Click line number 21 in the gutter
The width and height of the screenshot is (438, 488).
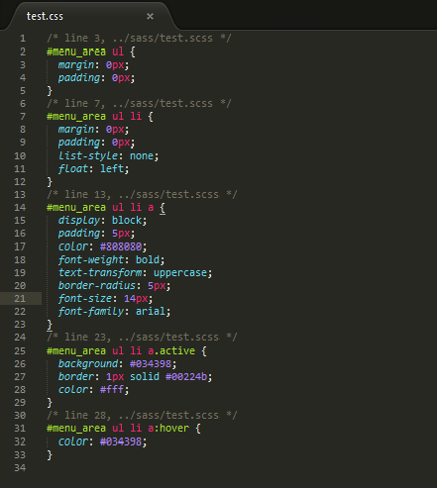point(20,299)
